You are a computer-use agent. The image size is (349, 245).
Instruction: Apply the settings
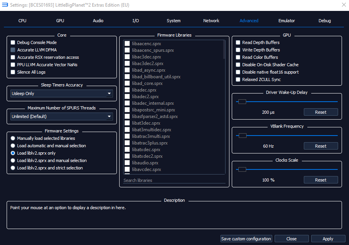point(328,239)
